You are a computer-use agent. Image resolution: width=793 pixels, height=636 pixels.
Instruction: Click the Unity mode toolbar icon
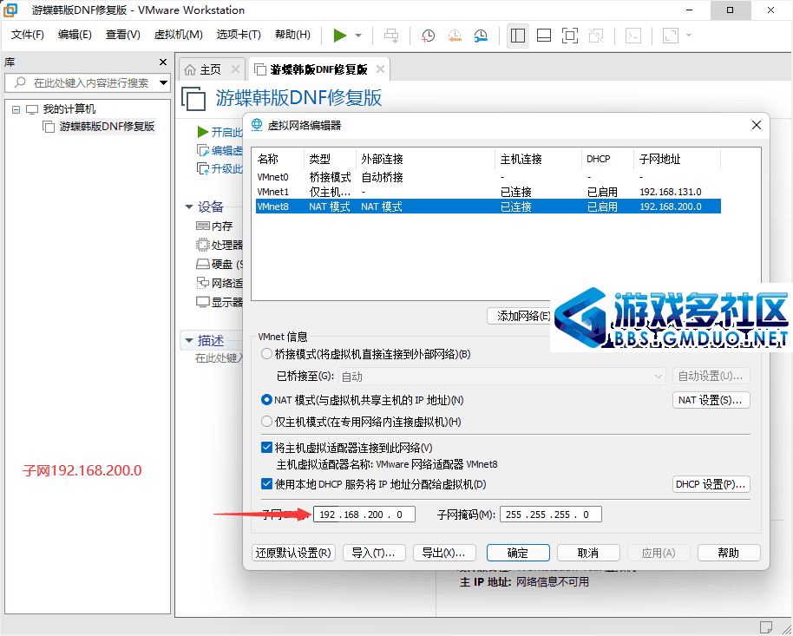[x=596, y=36]
